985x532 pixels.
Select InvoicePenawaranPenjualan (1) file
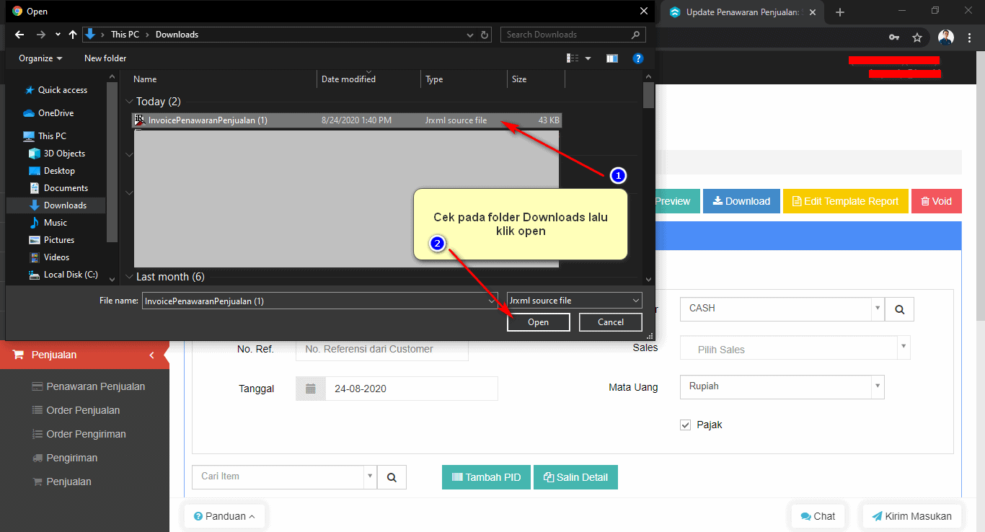click(346, 120)
